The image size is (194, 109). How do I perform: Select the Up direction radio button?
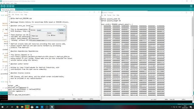pyautogui.click(x=47, y=35)
